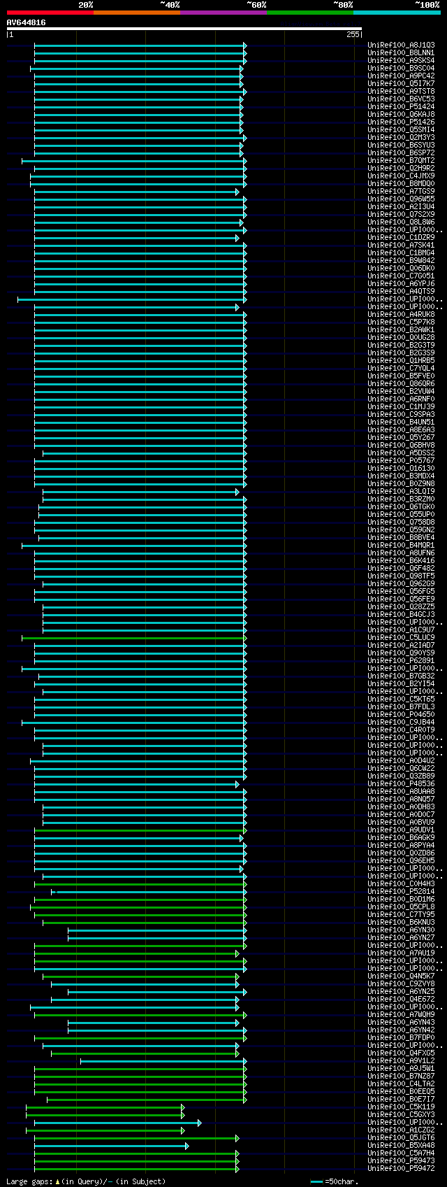The height and width of the screenshot is (1187, 447).
Task: Select hit label UniRef100_A5DSS2
Action: pyautogui.click(x=401, y=453)
